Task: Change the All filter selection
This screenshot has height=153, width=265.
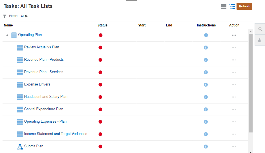Action: tap(24, 16)
